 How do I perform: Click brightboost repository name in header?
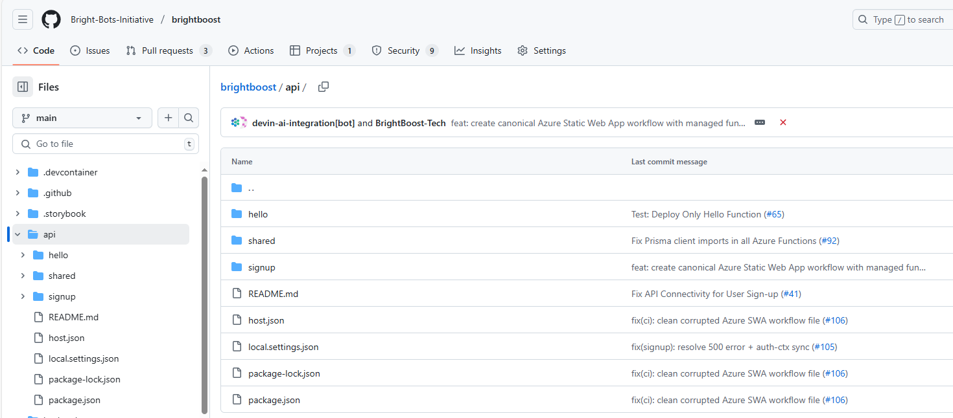click(x=196, y=19)
